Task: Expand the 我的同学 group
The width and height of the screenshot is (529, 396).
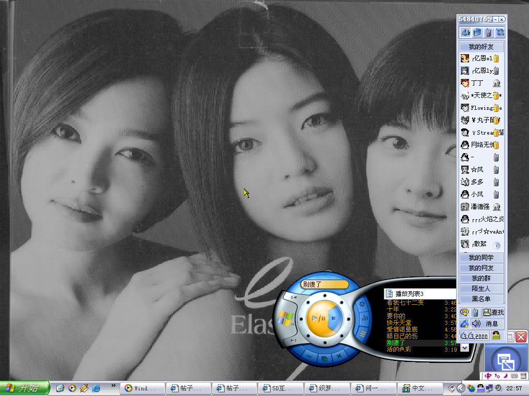Action: [481, 258]
